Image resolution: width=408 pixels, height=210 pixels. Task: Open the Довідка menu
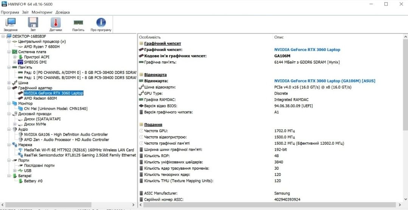(x=62, y=12)
